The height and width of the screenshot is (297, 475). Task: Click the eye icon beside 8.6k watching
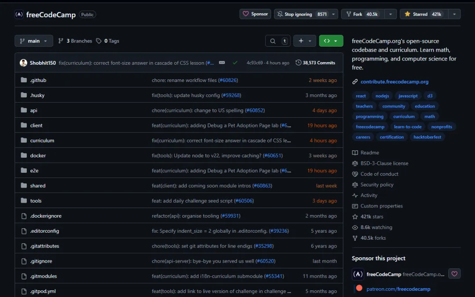point(355,227)
